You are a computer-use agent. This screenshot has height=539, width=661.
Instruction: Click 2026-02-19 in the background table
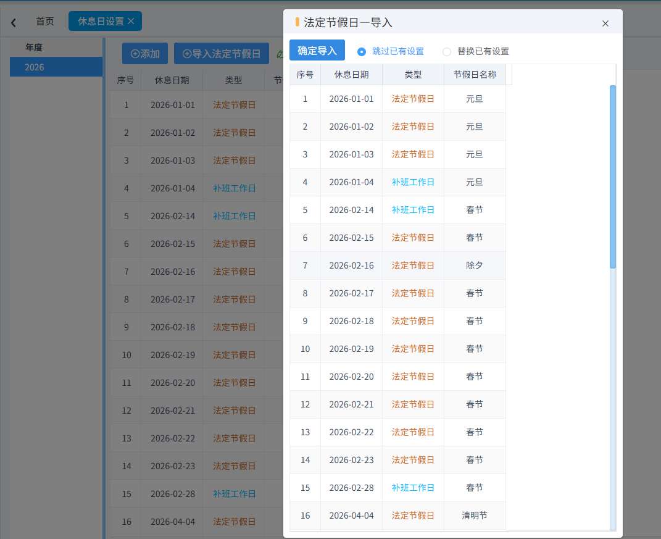(173, 354)
